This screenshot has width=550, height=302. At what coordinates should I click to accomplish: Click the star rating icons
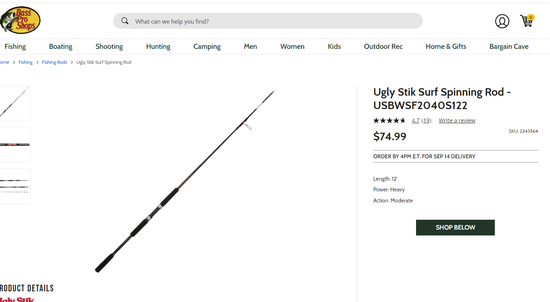389,120
